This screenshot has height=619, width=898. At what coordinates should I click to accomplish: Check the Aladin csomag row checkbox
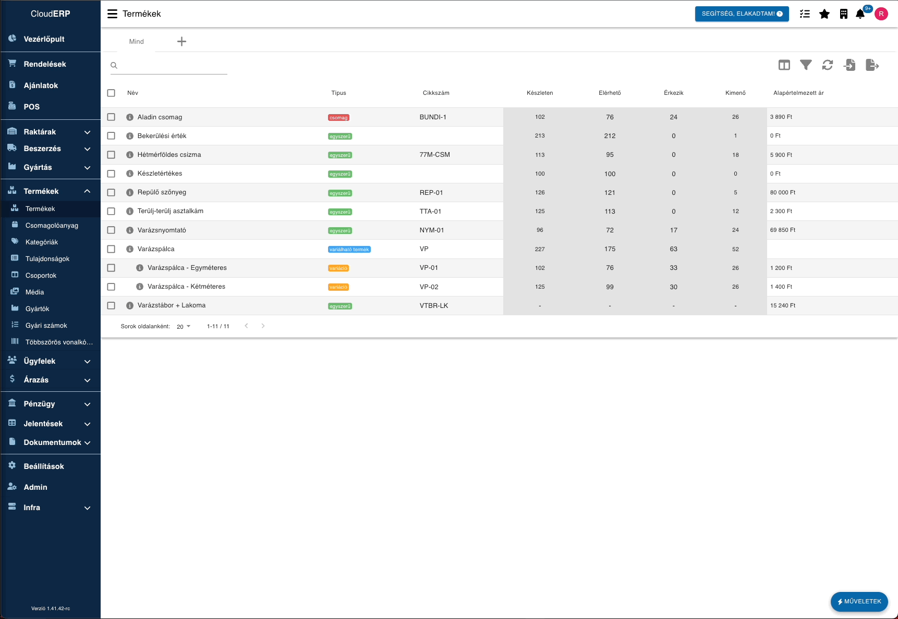coord(111,117)
